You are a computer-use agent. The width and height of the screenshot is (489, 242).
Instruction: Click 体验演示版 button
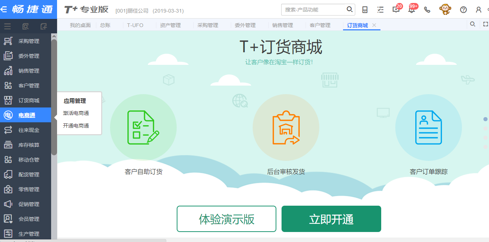click(x=226, y=219)
